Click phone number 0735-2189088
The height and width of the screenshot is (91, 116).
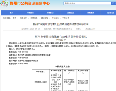23,64
